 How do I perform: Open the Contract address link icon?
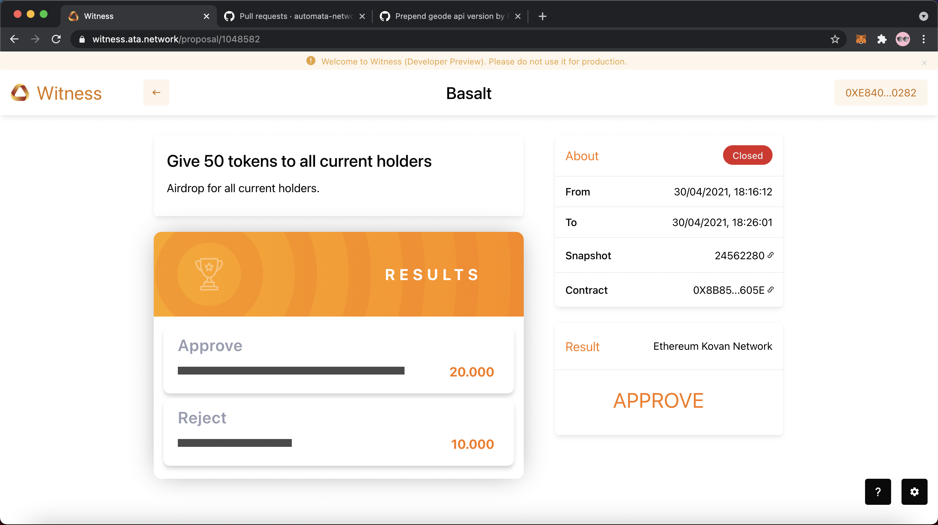tap(771, 290)
